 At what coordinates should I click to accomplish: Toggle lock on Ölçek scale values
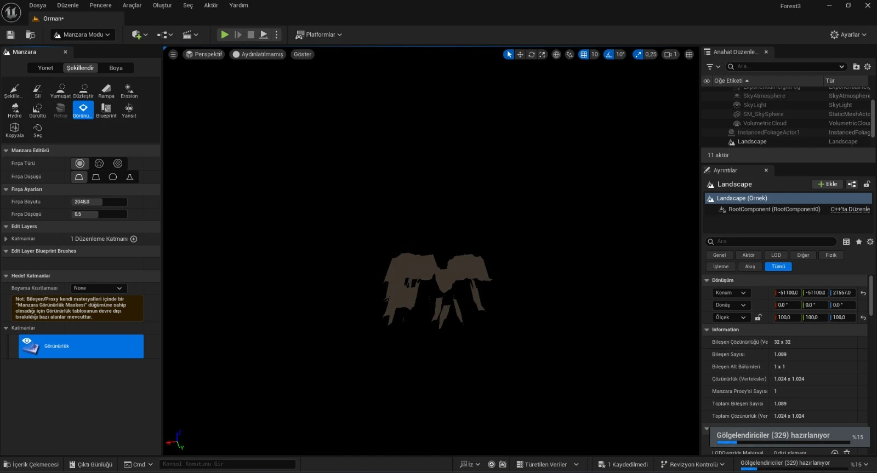tap(758, 318)
